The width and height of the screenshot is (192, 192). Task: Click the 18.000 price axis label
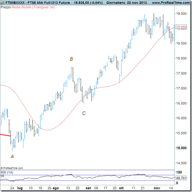point(181,58)
